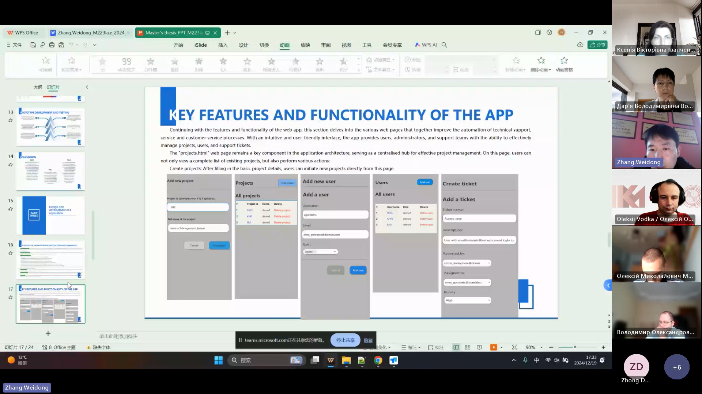Click the search magnifier beside WPS AI
Screen dimensions: 702x394
click(x=444, y=45)
